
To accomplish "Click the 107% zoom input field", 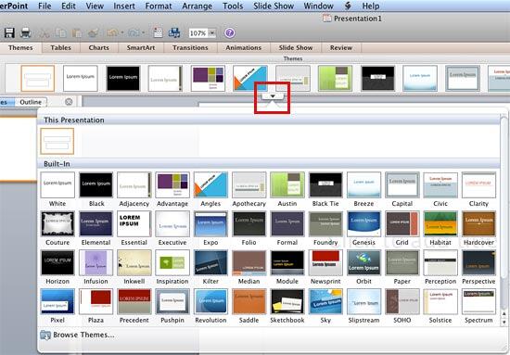I will pyautogui.click(x=198, y=33).
